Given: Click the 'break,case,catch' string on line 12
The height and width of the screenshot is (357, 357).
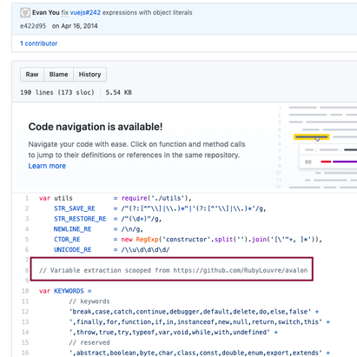Looking at the screenshot, I should coord(190,312).
